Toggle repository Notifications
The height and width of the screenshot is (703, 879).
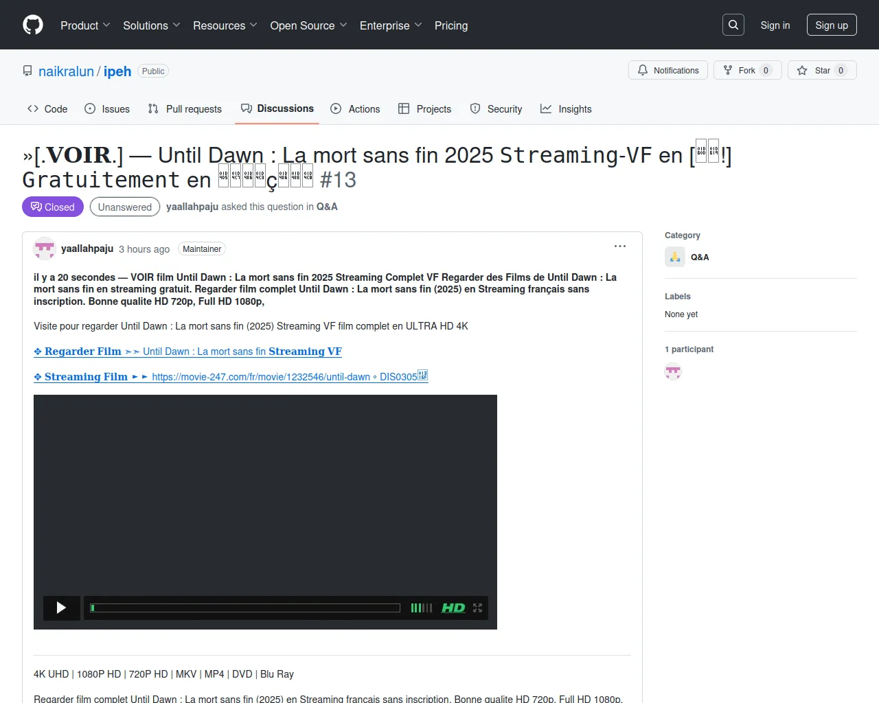668,71
